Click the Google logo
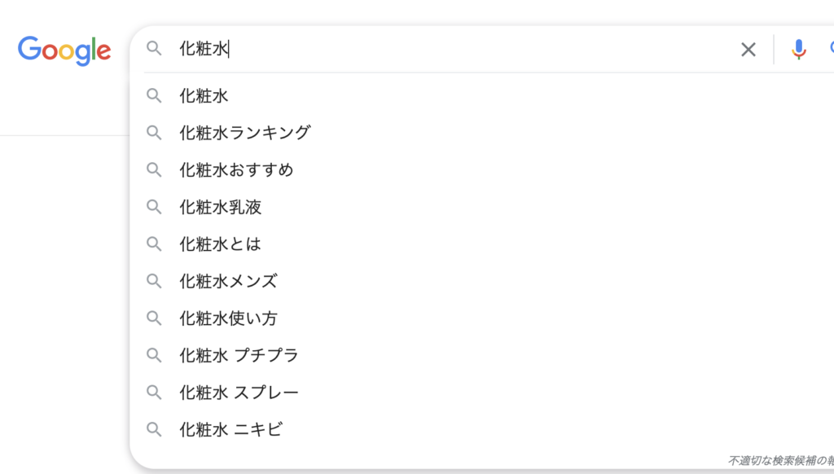The height and width of the screenshot is (474, 834). point(64,50)
